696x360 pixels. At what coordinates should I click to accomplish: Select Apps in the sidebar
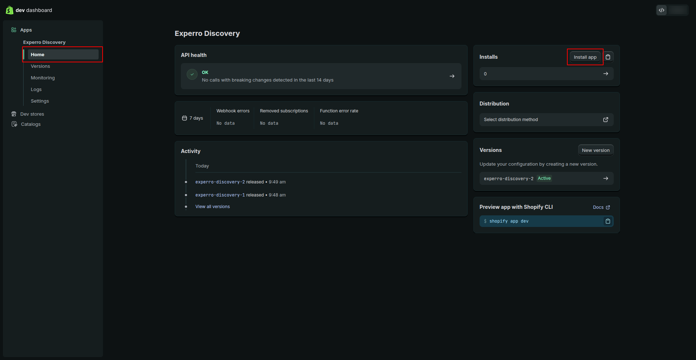click(26, 30)
